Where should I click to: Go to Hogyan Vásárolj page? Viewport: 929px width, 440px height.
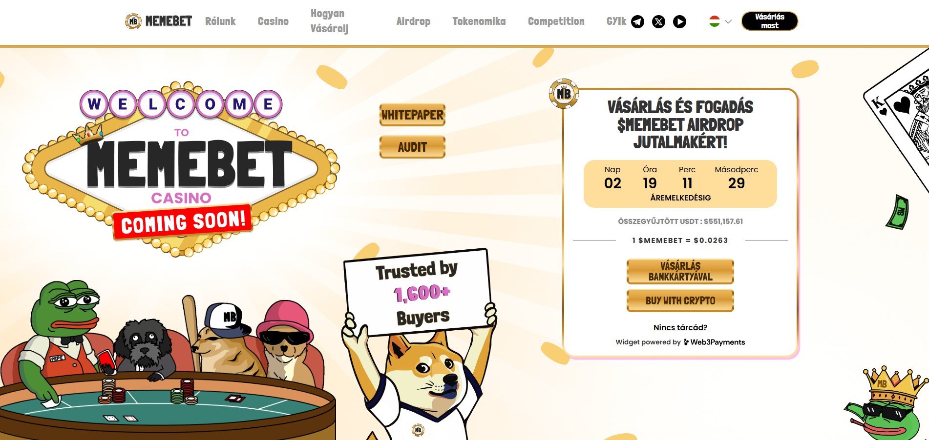pos(329,21)
